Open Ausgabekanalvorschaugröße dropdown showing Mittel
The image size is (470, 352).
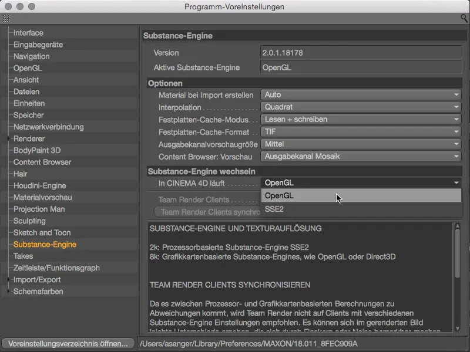point(361,144)
